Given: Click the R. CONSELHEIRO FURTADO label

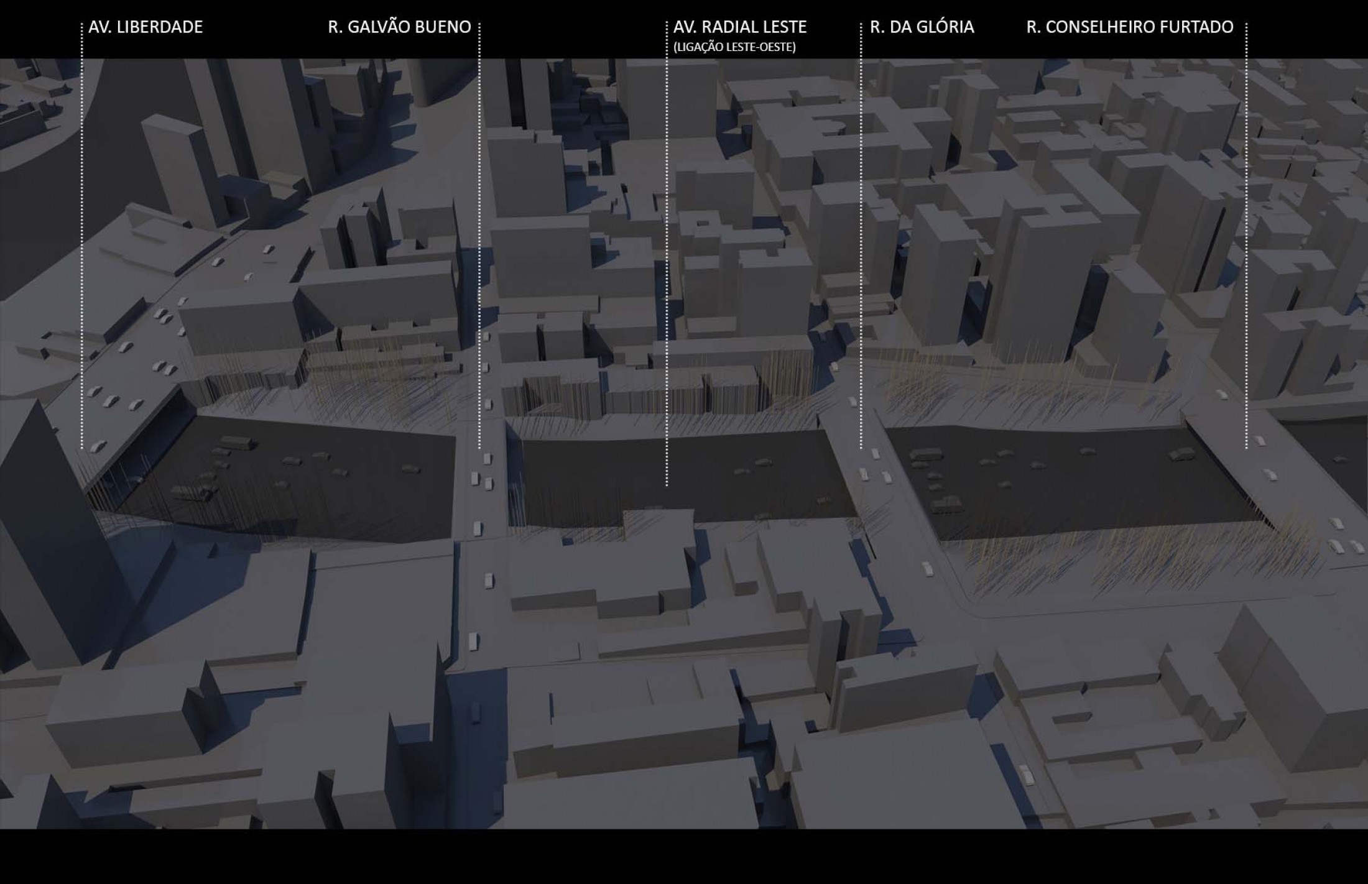Looking at the screenshot, I should coord(1129,27).
